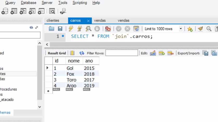This screenshot has width=218, height=122.
Task: Select the cell with year 2019
Action: pyautogui.click(x=91, y=85)
